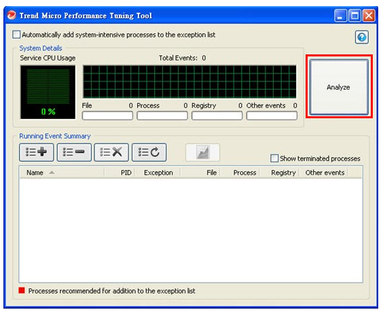
Task: Click the Registry column header in list
Action: 279,173
